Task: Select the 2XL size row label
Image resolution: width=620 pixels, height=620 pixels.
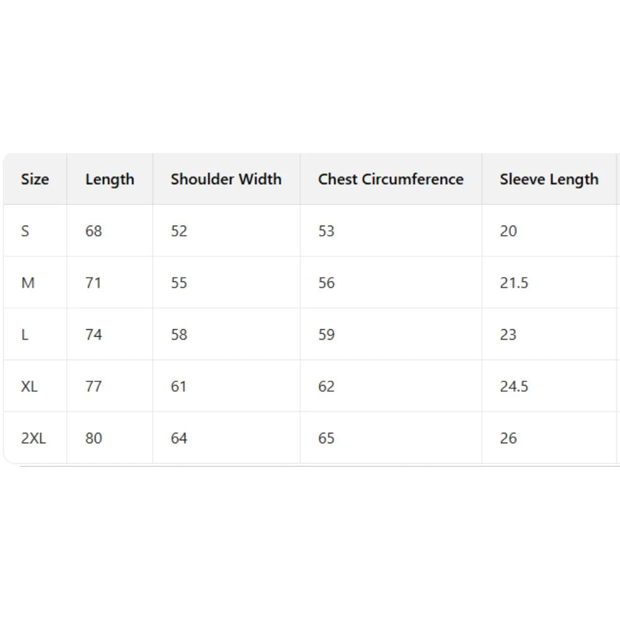Action: [x=33, y=438]
